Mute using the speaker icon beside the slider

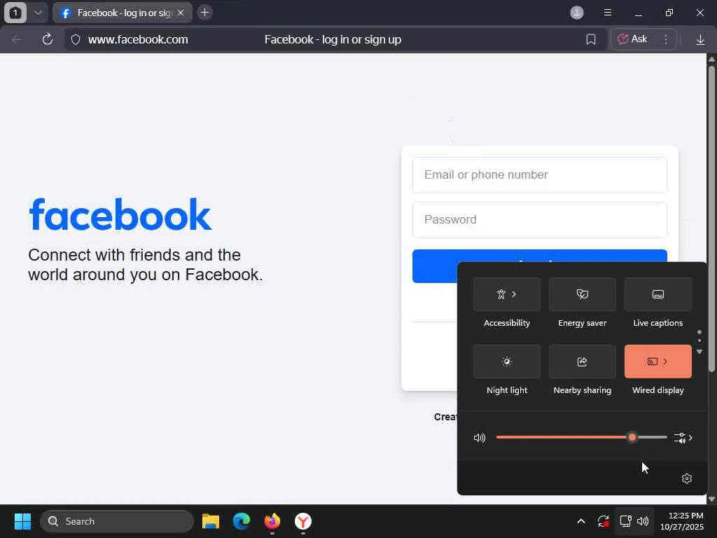tap(479, 438)
